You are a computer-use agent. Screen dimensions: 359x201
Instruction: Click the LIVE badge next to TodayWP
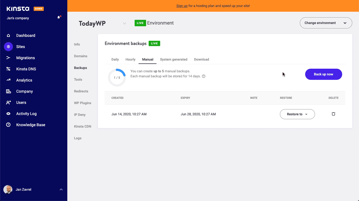coord(140,23)
